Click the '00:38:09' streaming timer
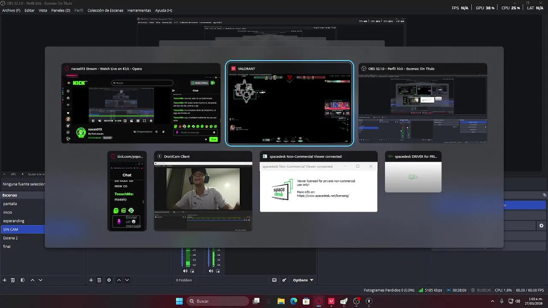This screenshot has height=308, width=548. pos(459,290)
